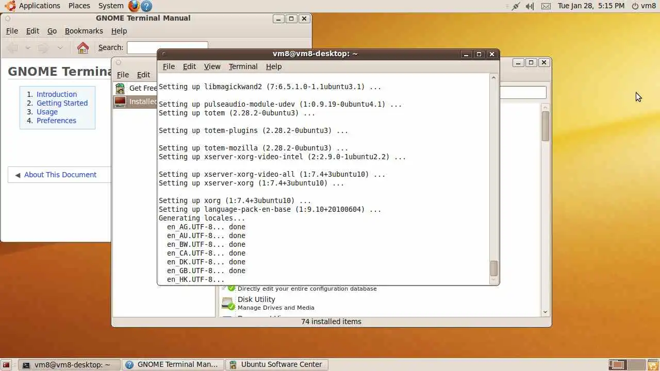Click the Forward arrow in Terminal Manual toolbar

[44, 48]
